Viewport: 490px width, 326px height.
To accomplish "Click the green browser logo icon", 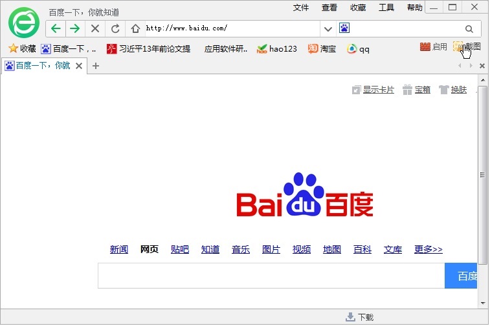I will 24,23.
